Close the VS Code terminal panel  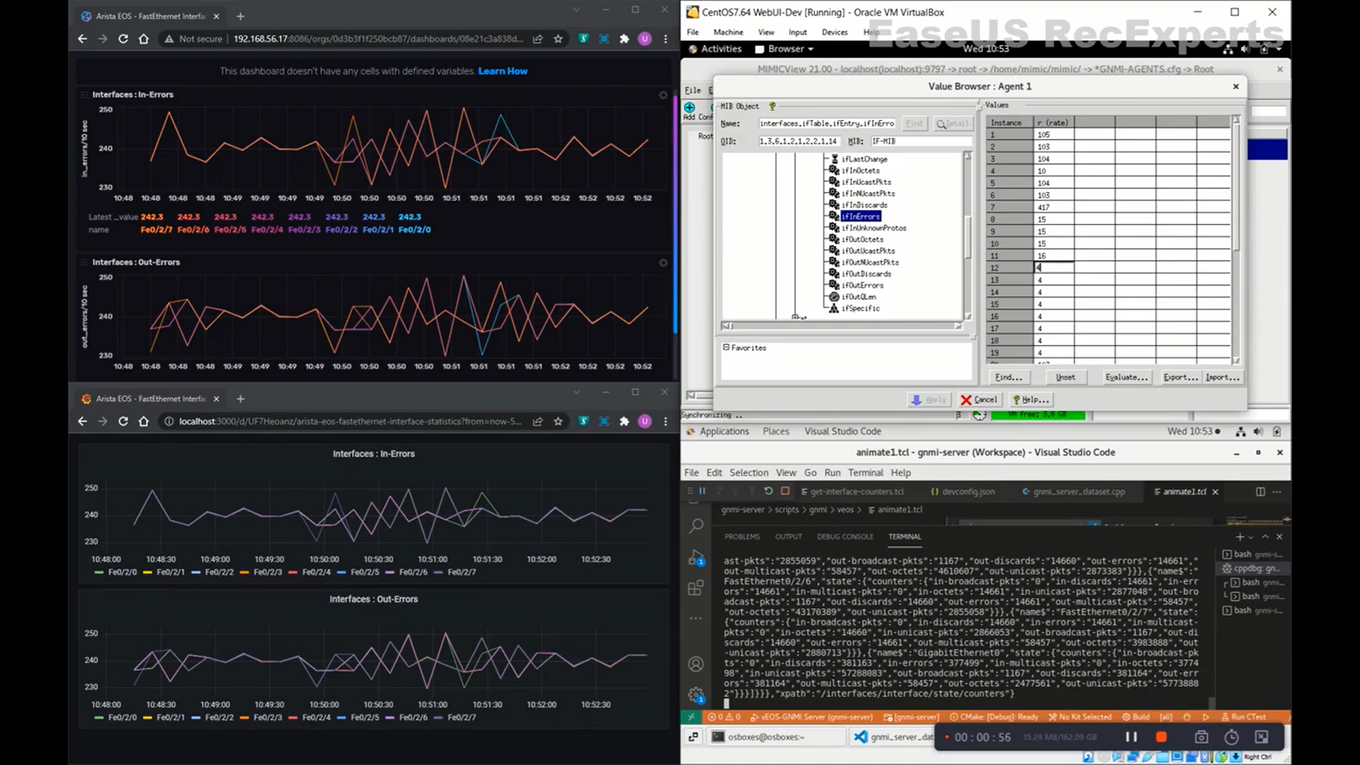pyautogui.click(x=1279, y=537)
